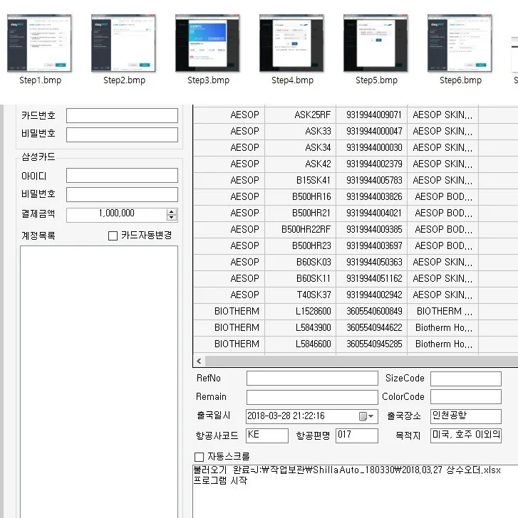Click the log line 프로그램 시작
The image size is (518, 518).
point(220,481)
